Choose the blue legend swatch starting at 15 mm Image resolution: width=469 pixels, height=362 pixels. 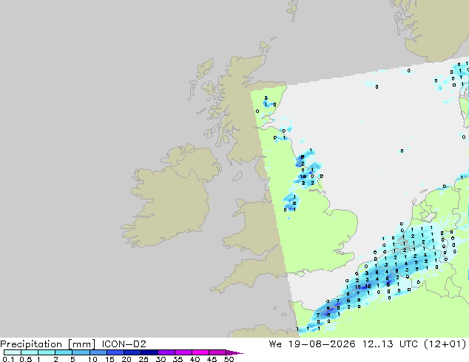115,352
